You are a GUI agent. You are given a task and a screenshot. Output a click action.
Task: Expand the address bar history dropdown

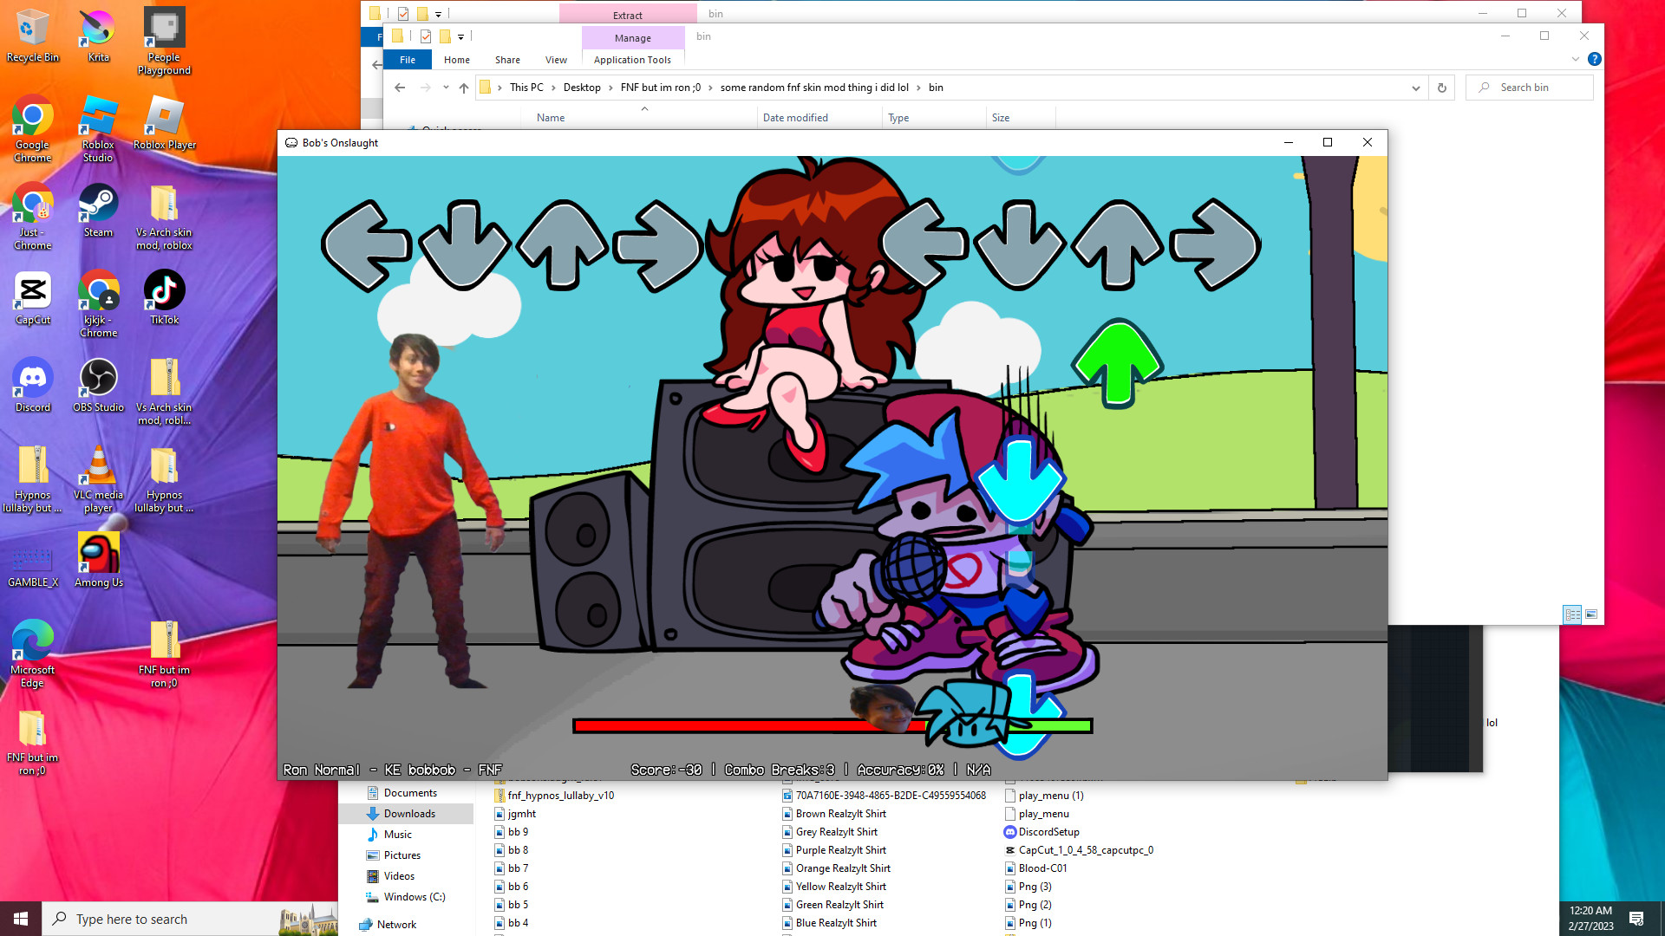[1416, 88]
